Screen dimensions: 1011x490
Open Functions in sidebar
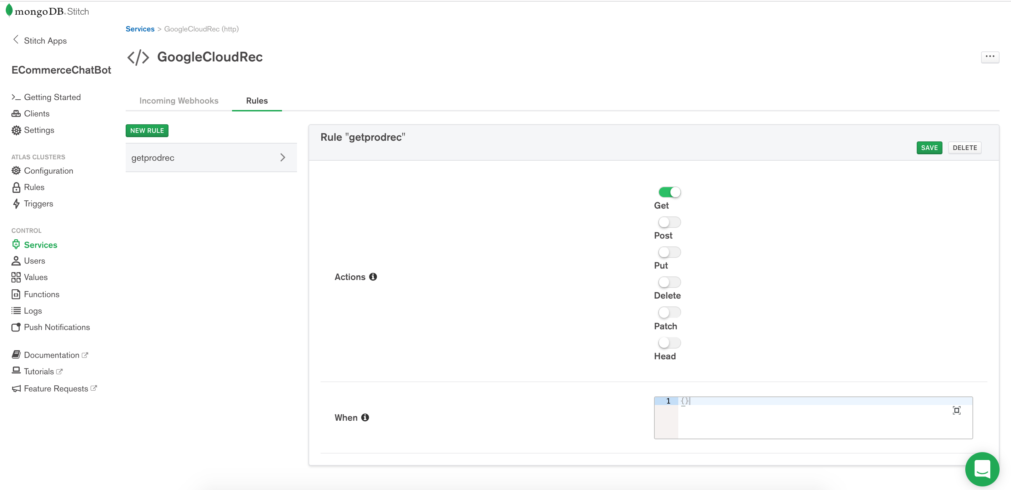click(41, 294)
